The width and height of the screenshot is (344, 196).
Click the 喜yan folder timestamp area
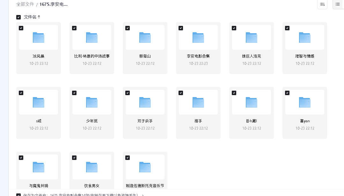304,128
